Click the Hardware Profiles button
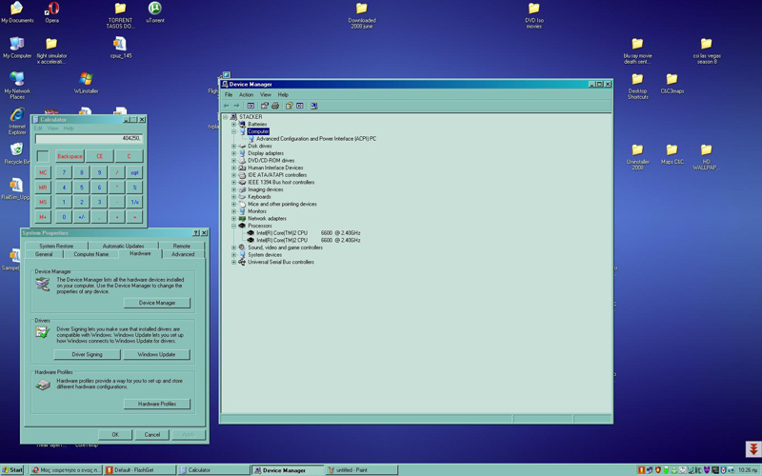The height and width of the screenshot is (476, 762). click(x=157, y=404)
